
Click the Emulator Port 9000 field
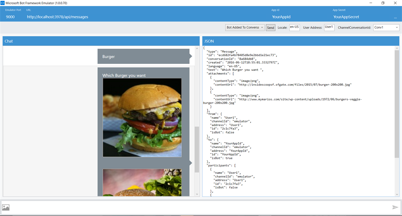tap(10, 17)
